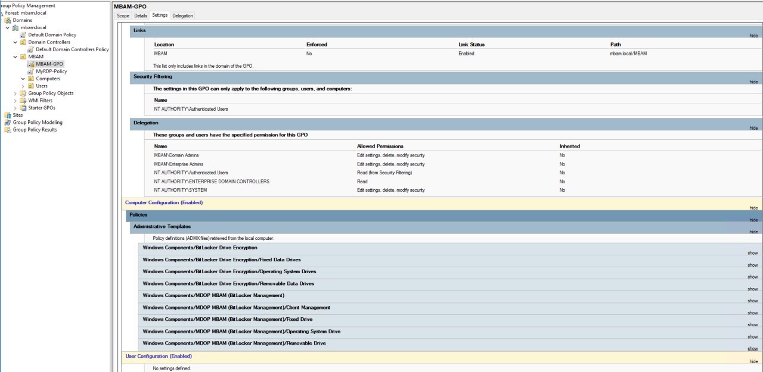Image resolution: width=763 pixels, height=372 pixels.
Task: Show BitLocker Fixed Data Drives settings
Action: pos(753,265)
